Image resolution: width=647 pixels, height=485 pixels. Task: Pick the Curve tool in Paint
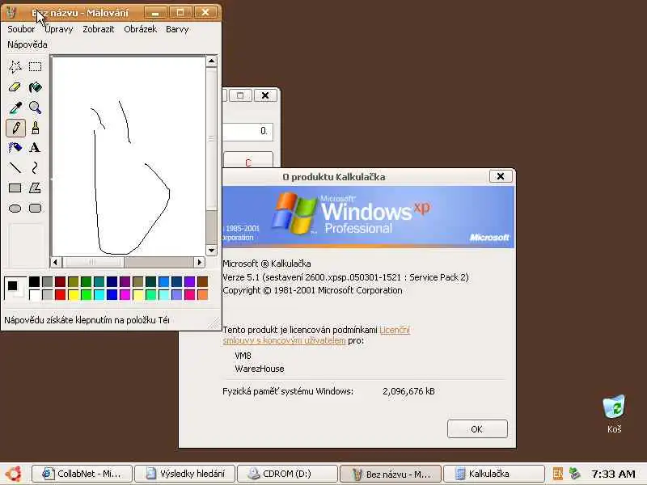tap(35, 168)
